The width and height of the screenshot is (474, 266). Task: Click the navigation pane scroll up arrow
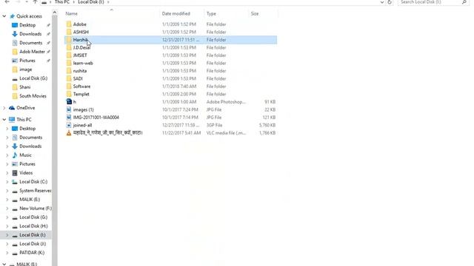[x=54, y=13]
